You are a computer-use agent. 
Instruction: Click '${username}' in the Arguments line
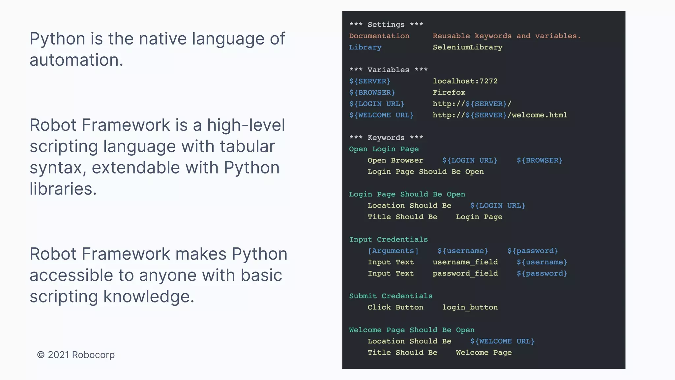pos(463,251)
